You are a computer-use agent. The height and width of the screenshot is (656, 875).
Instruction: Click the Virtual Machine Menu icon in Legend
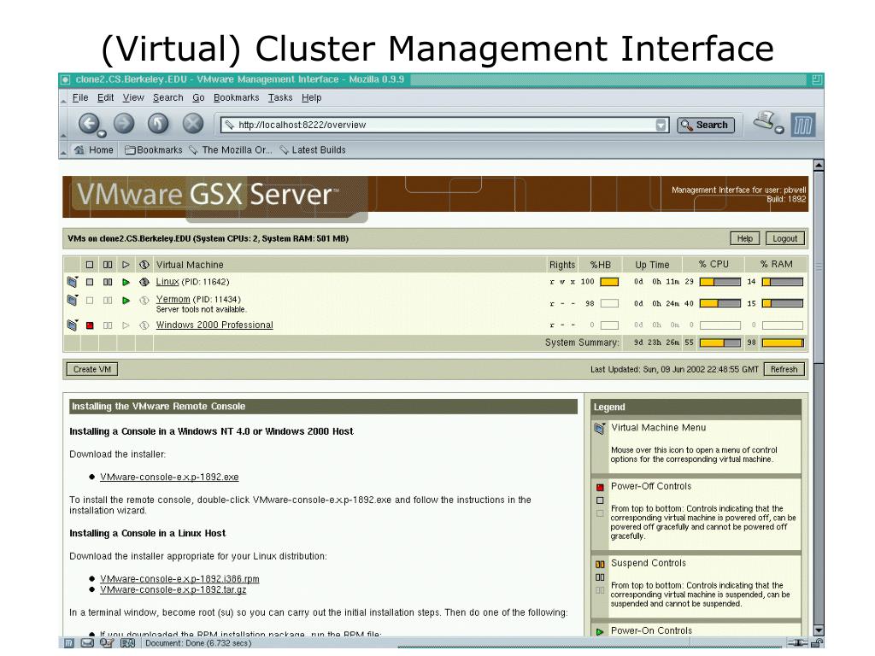600,429
